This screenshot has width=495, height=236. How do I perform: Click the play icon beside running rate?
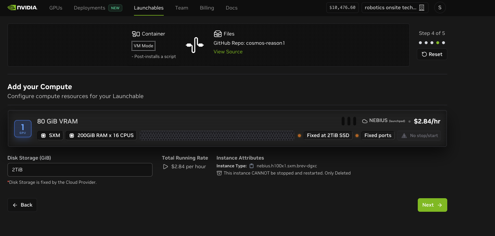[x=165, y=167]
